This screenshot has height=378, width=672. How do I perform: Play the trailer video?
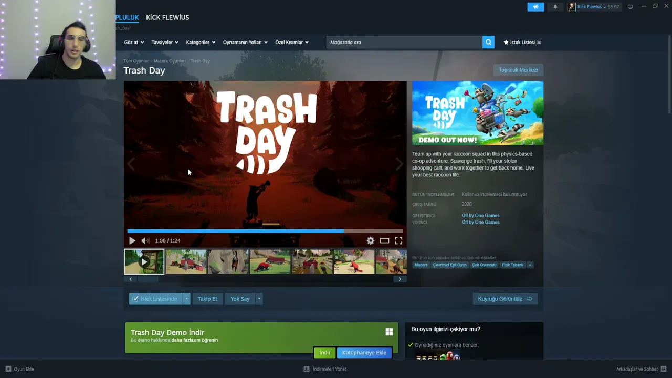click(x=132, y=240)
